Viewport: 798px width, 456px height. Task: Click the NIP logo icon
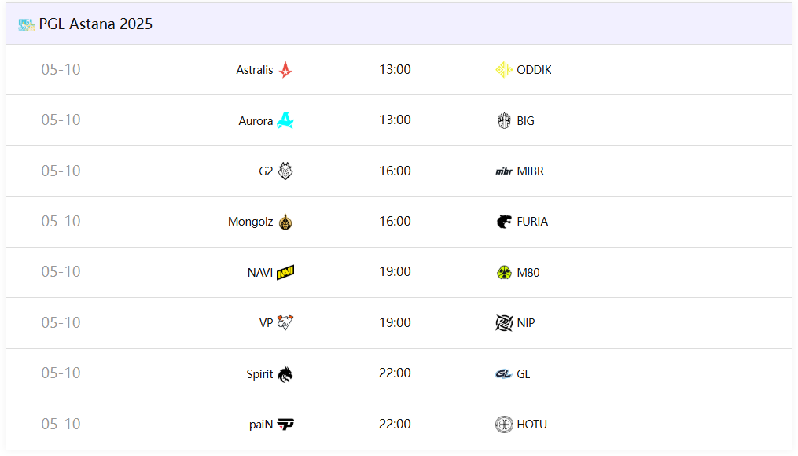(x=504, y=322)
